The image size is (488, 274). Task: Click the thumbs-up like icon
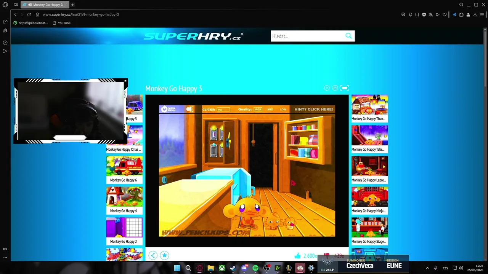[x=297, y=255]
